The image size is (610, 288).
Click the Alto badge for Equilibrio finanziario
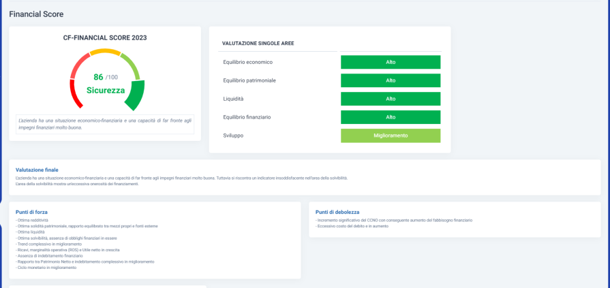tap(391, 117)
